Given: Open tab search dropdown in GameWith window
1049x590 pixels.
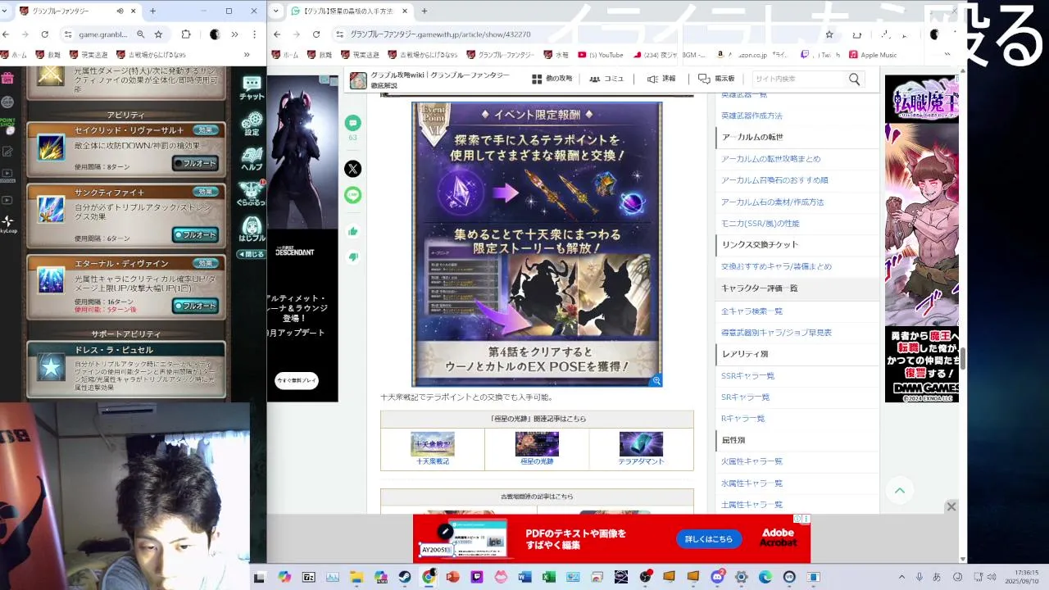Looking at the screenshot, I should pyautogui.click(x=275, y=11).
